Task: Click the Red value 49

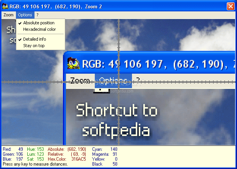Action: pos(20,149)
